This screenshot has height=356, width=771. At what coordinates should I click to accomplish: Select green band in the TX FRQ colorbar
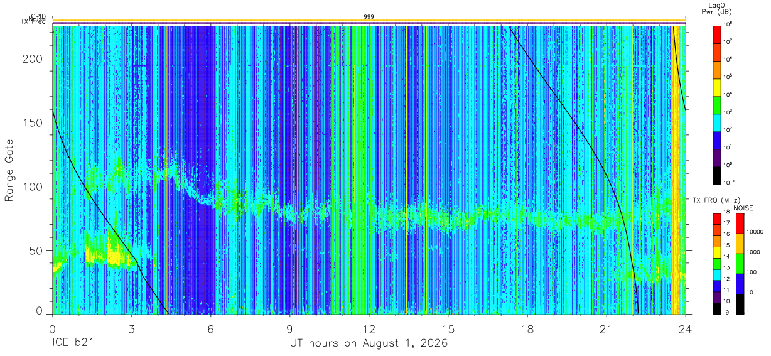coord(717,262)
